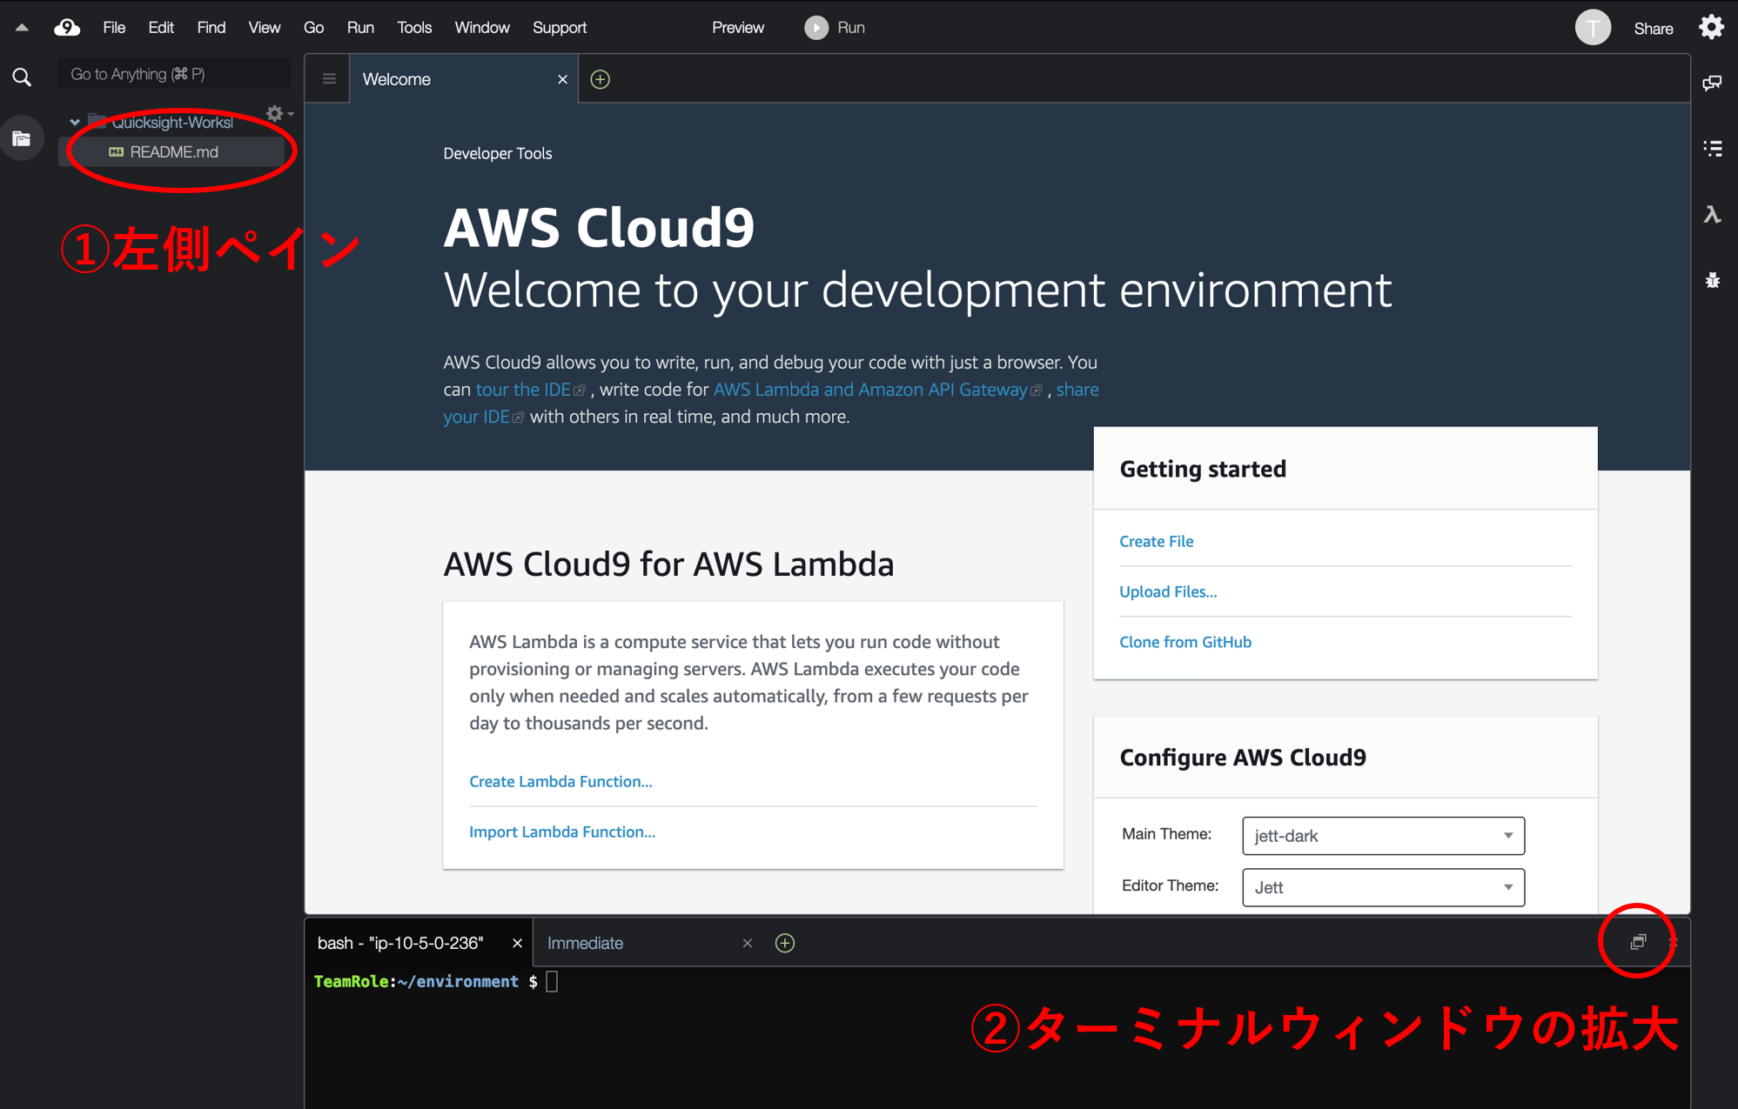This screenshot has height=1109, width=1738.
Task: Open the File menu
Action: [114, 28]
